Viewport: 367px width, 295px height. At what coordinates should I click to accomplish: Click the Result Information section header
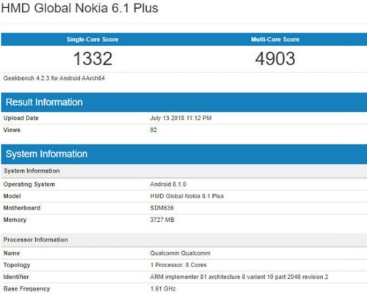[x=44, y=102]
